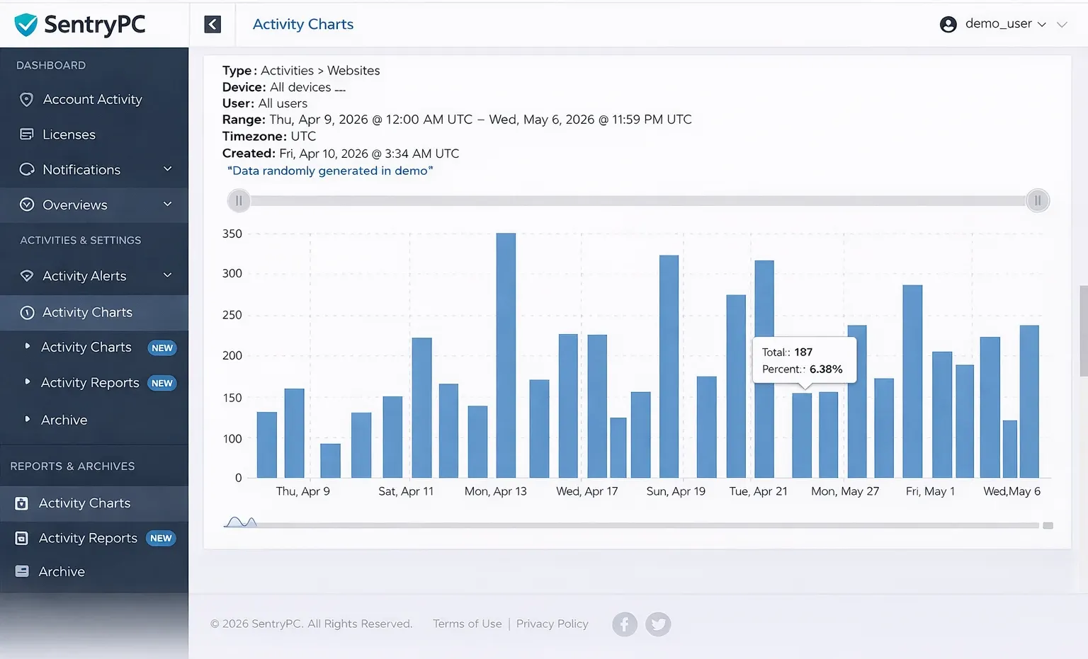Viewport: 1088px width, 659px height.
Task: Open the demo_user account dropdown
Action: coord(1042,23)
